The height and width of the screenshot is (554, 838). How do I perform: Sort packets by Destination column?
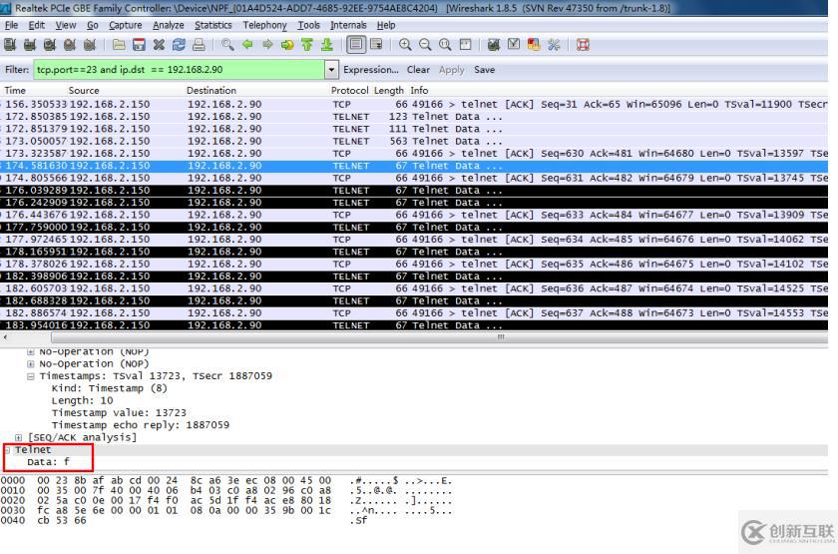coord(211,91)
